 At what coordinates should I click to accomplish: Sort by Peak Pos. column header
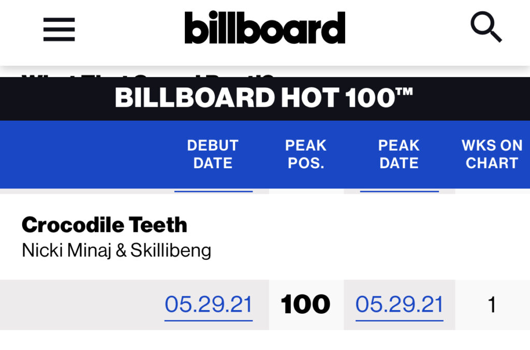(x=306, y=154)
